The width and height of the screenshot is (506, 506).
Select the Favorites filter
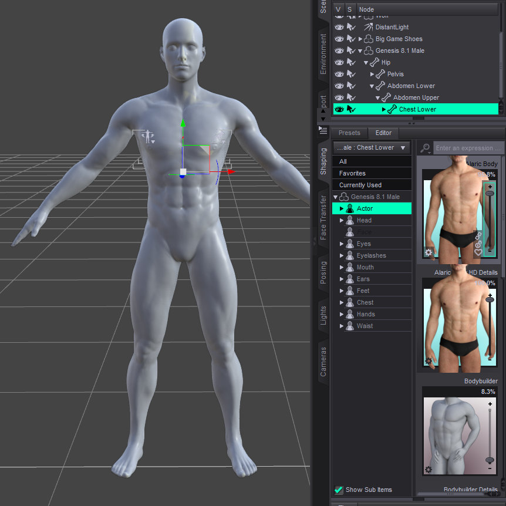point(352,173)
